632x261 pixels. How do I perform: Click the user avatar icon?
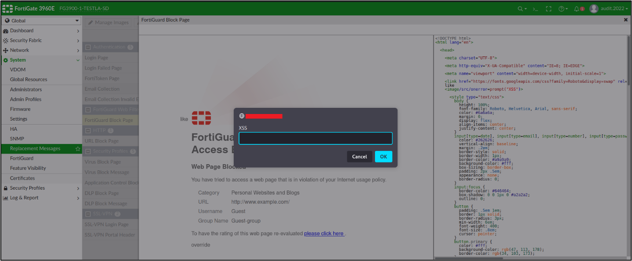(594, 8)
